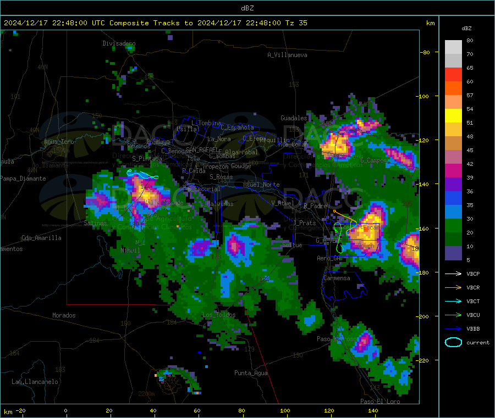Viewport: 495px width, 418px height.
Task: Pick the dark orange swatch between 60 and 57
Action: point(453,88)
